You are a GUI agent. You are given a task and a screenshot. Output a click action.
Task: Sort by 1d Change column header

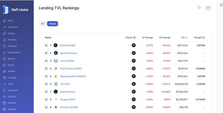pyautogui.click(x=147, y=38)
